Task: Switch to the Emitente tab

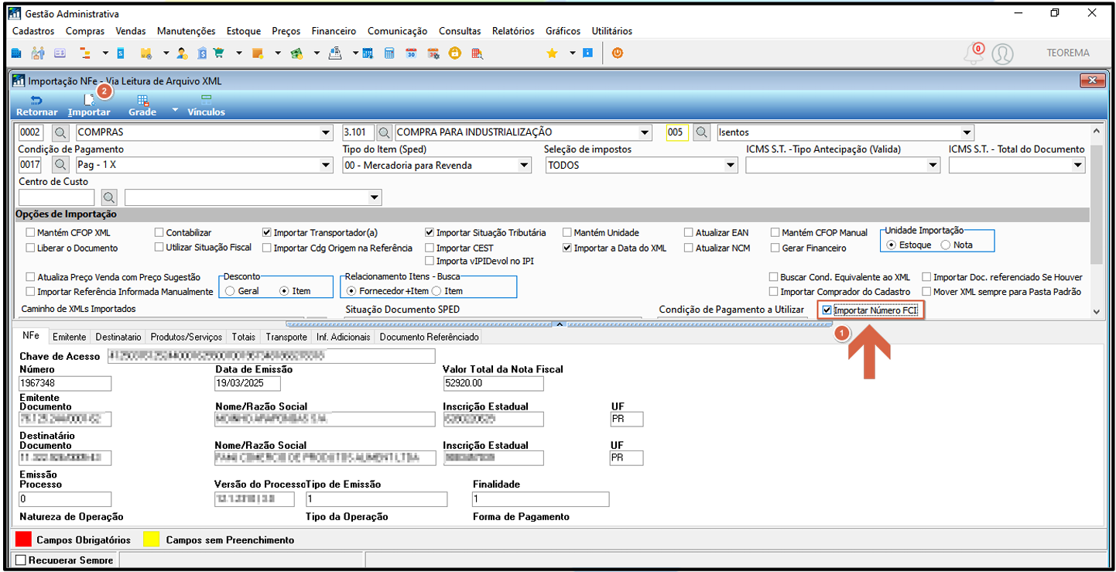Action: pos(69,337)
